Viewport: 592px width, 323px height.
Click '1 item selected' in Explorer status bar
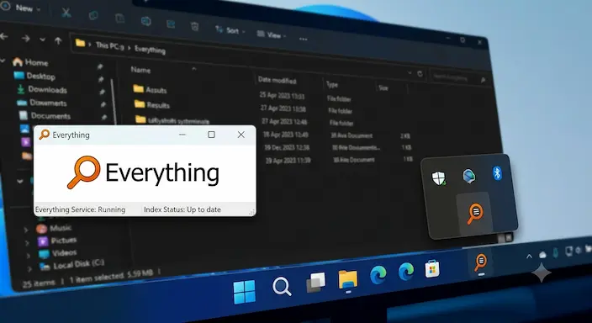[96, 278]
